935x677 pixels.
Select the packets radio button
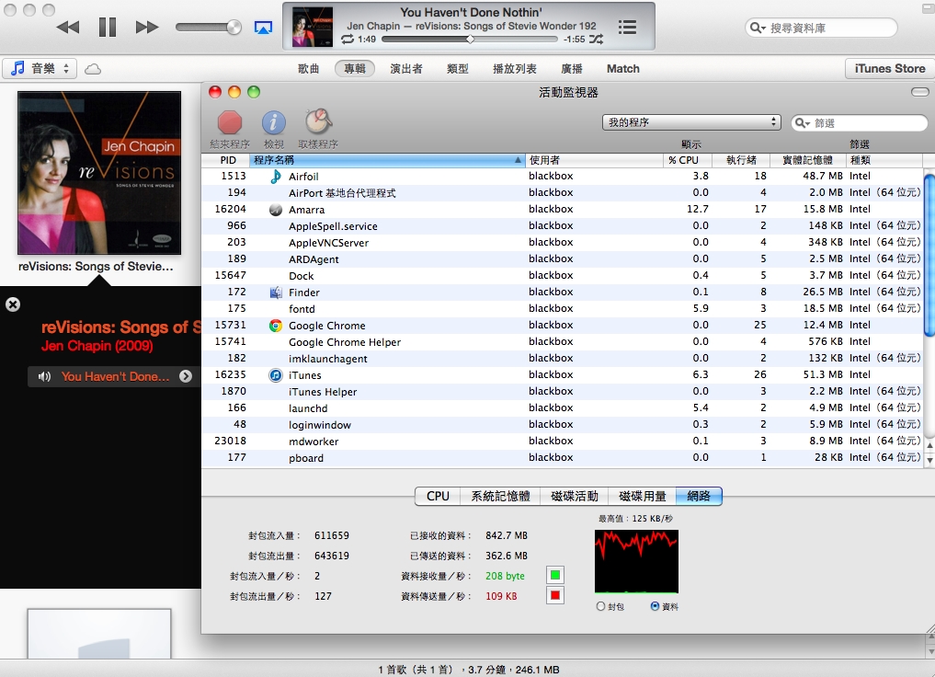(601, 606)
